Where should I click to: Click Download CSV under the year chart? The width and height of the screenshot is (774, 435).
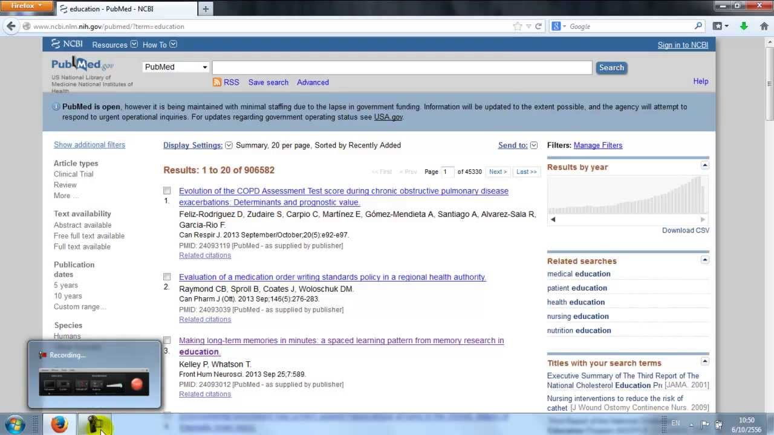[x=686, y=230]
